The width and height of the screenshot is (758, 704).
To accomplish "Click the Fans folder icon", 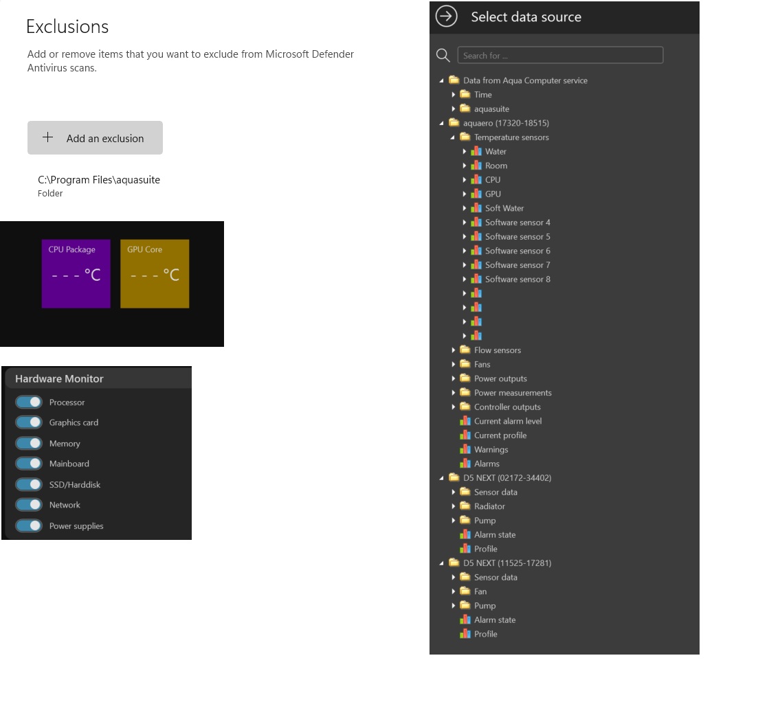I will coord(465,363).
